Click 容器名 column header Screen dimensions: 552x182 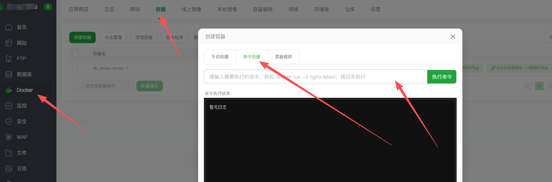click(x=99, y=54)
